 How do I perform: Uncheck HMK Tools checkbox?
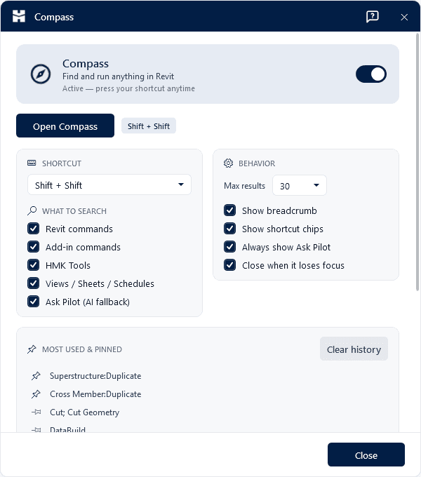point(34,265)
